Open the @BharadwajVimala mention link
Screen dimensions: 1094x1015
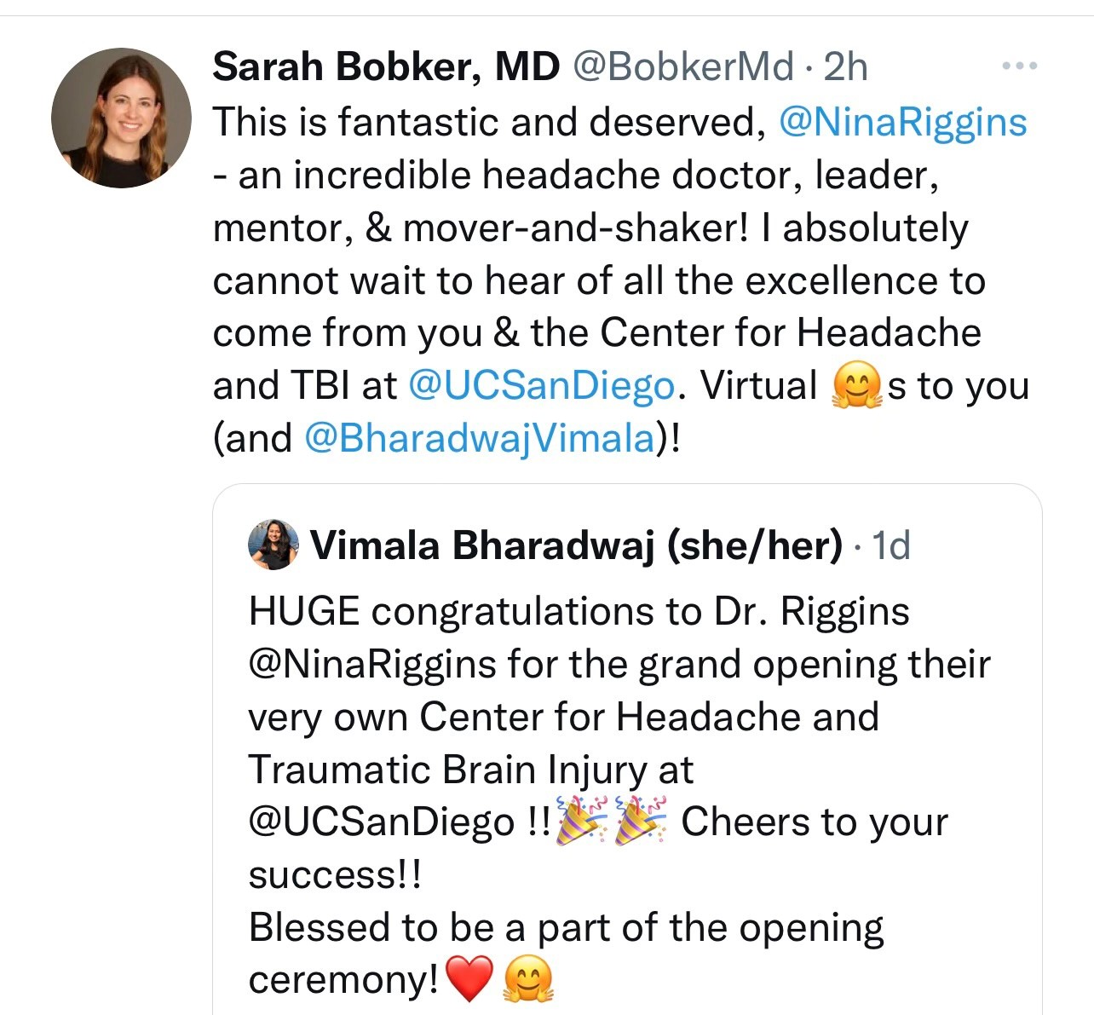coord(479,438)
